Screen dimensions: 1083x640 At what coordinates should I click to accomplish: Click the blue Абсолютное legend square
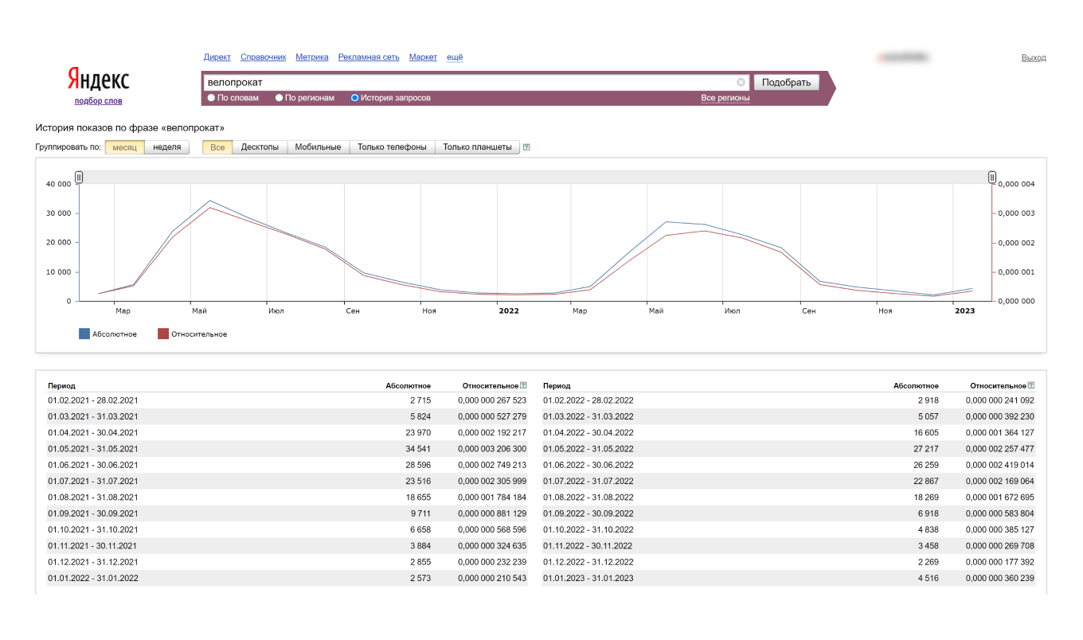tap(84, 334)
